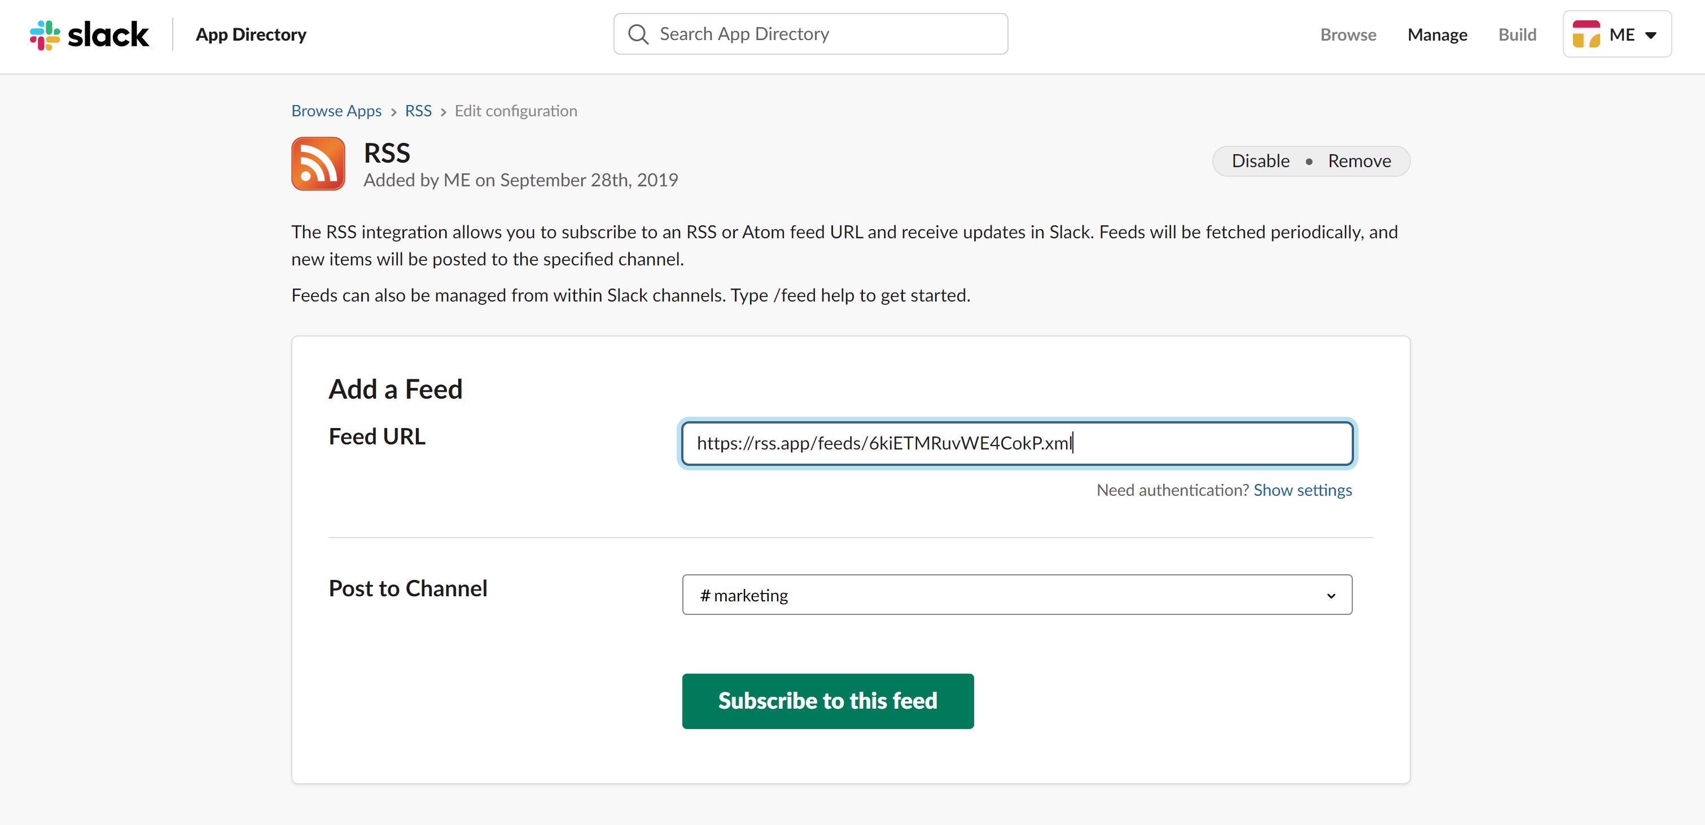The image size is (1705, 825).
Task: Click the RSS app icon
Action: [x=318, y=164]
